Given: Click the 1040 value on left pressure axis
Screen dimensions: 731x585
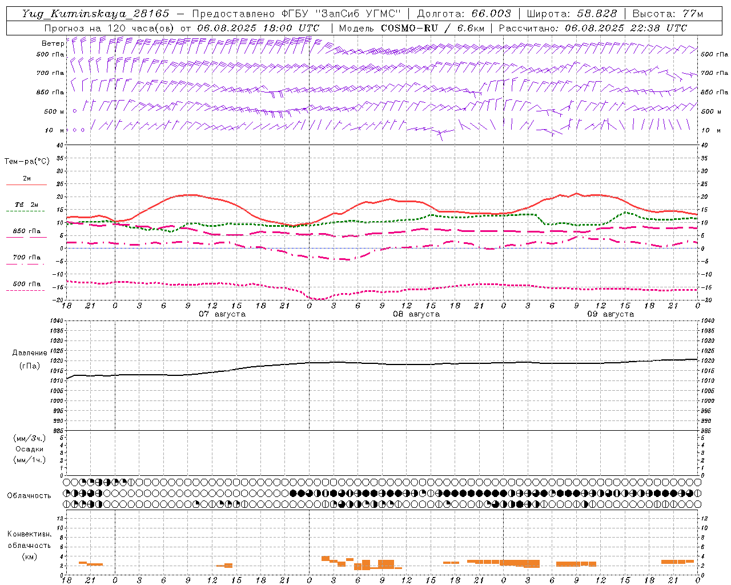Looking at the screenshot, I should [56, 320].
